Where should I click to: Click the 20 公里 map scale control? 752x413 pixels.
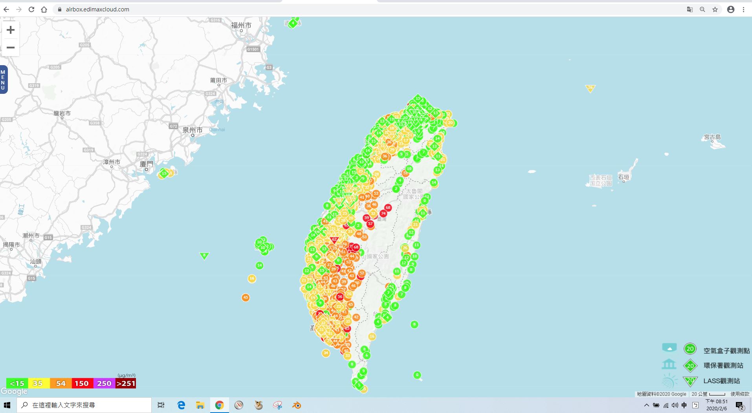pyautogui.click(x=708, y=394)
